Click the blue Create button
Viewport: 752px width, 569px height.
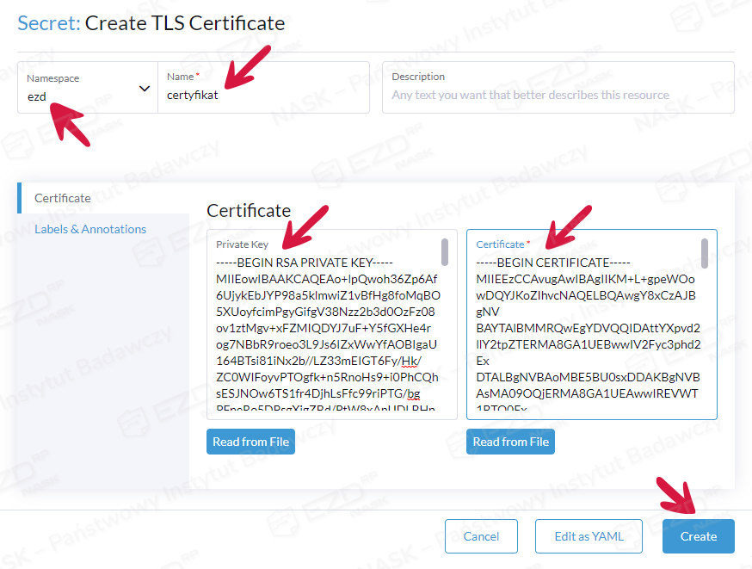point(698,536)
